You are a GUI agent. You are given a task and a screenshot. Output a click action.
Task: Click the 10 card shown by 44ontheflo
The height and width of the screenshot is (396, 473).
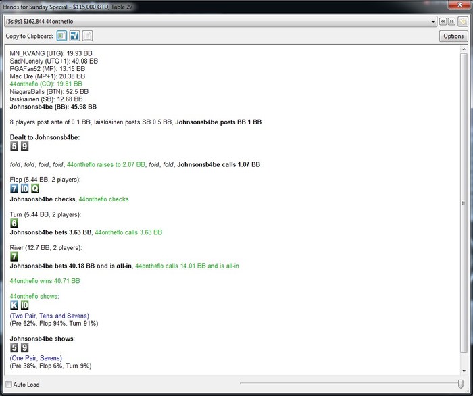(25, 305)
